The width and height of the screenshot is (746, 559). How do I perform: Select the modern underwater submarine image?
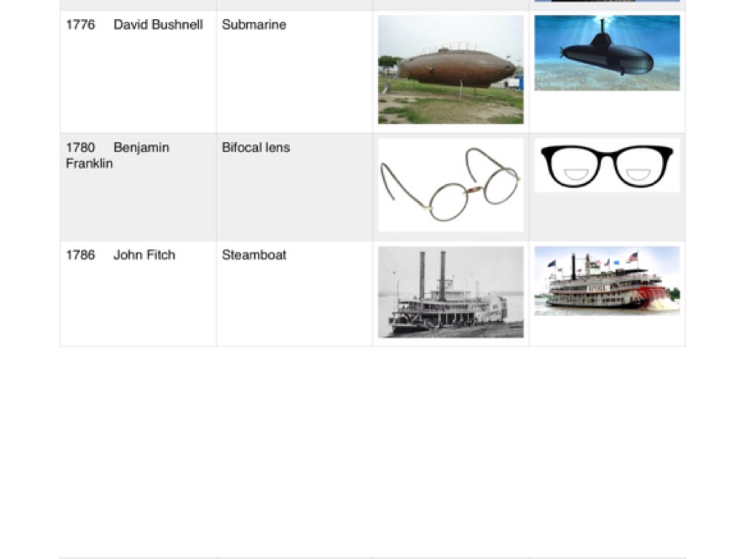(x=607, y=53)
